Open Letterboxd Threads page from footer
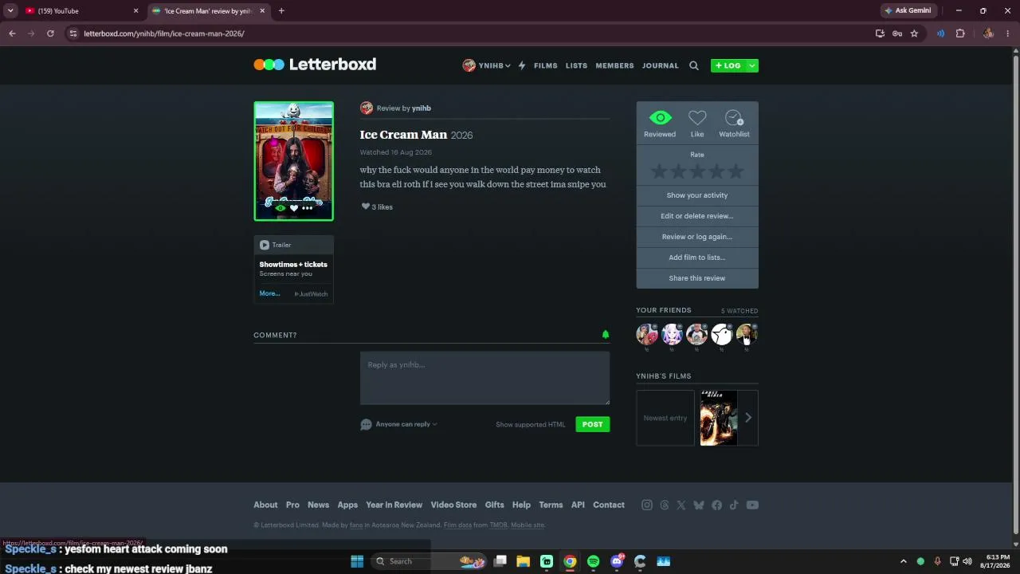1020x574 pixels. 665,505
